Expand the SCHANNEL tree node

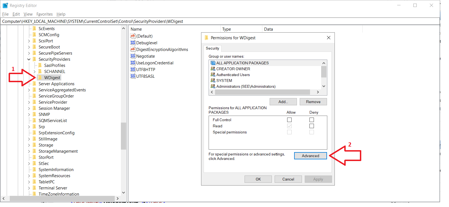tap(35, 72)
